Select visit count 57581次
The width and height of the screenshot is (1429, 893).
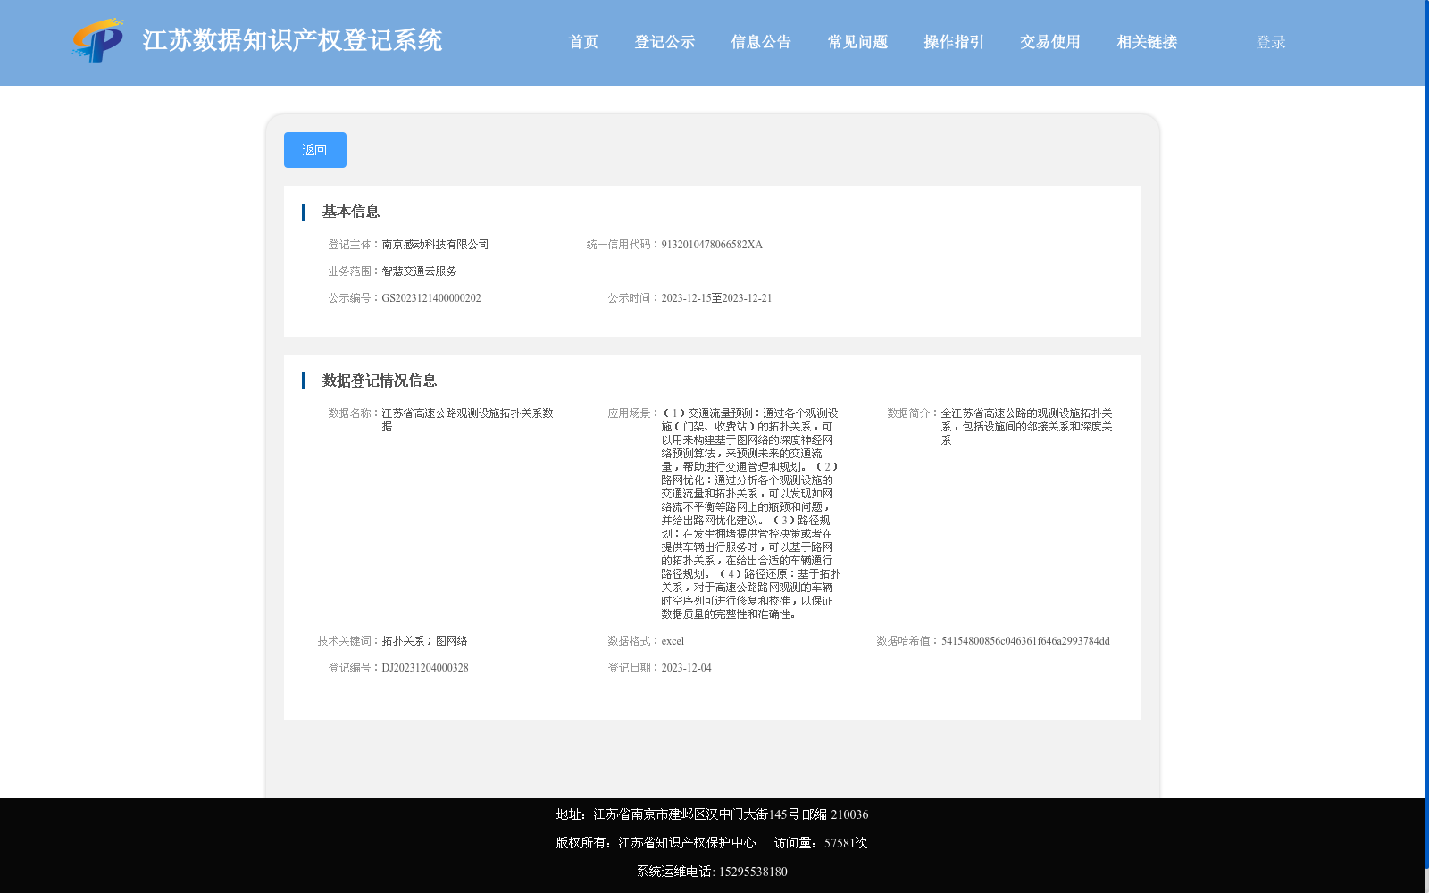846,843
